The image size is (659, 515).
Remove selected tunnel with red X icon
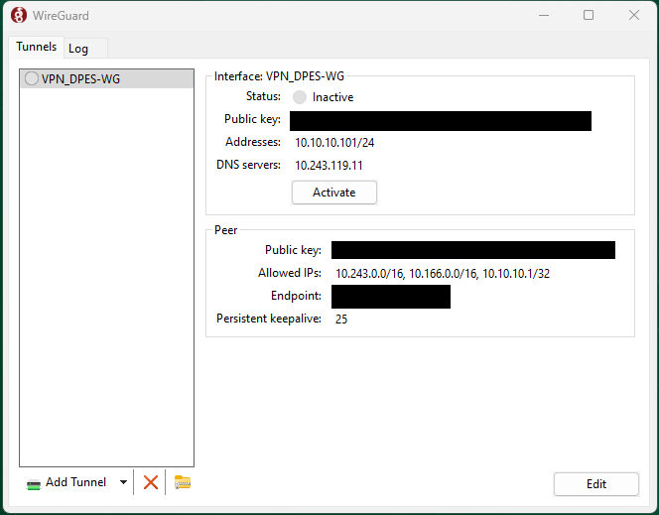tap(151, 482)
